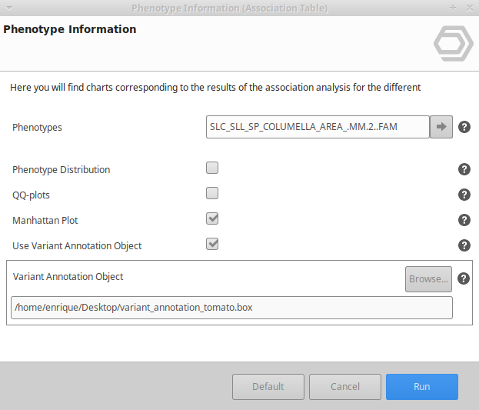Reset settings with the Default button
This screenshot has width=479, height=410.
click(268, 387)
